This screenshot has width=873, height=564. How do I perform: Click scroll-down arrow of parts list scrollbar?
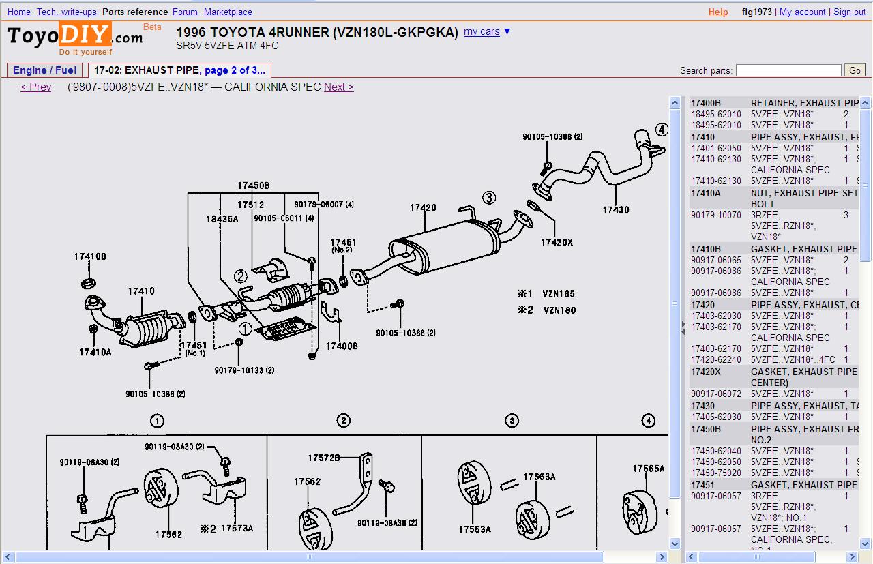[865, 544]
